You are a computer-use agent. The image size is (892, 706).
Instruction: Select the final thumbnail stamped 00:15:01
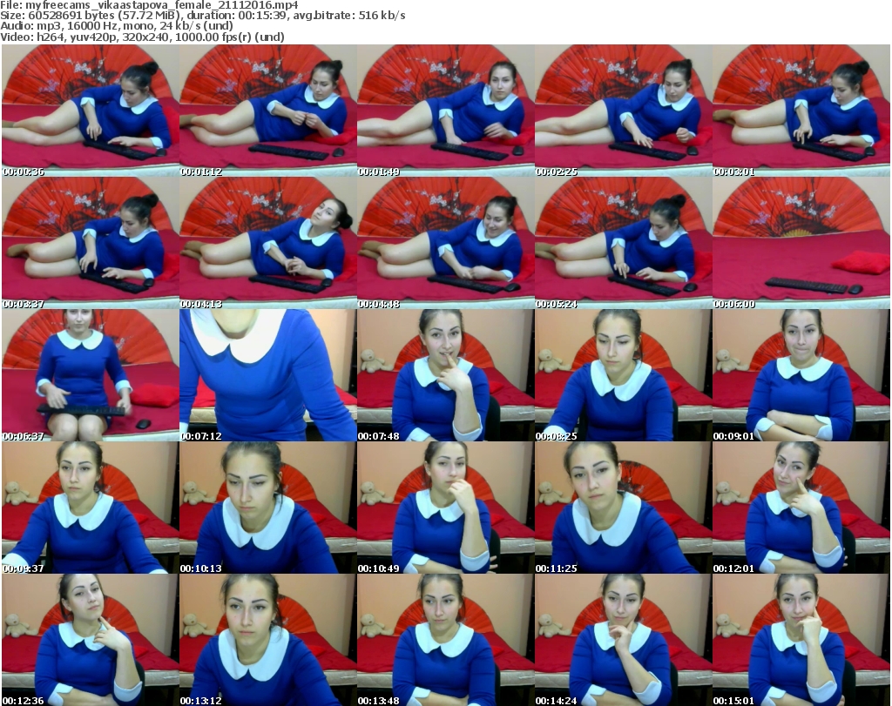[x=801, y=640]
